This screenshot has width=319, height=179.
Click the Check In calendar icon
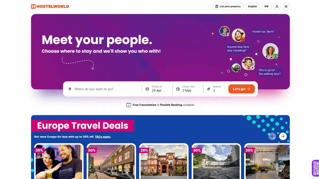(x=147, y=89)
